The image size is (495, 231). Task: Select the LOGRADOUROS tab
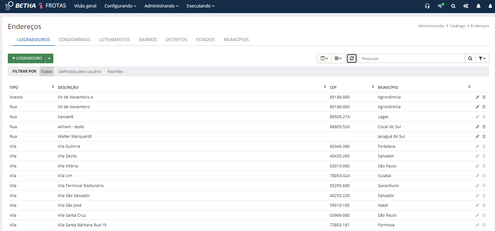tap(33, 40)
